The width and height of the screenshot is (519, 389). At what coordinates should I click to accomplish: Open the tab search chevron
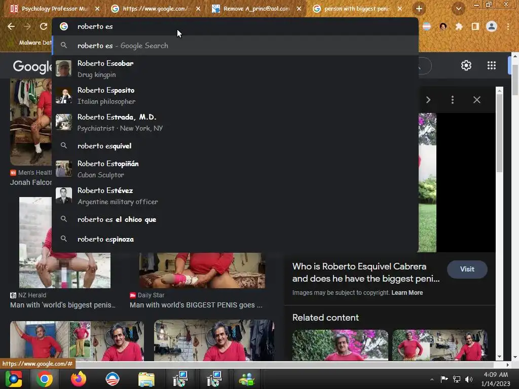458,9
